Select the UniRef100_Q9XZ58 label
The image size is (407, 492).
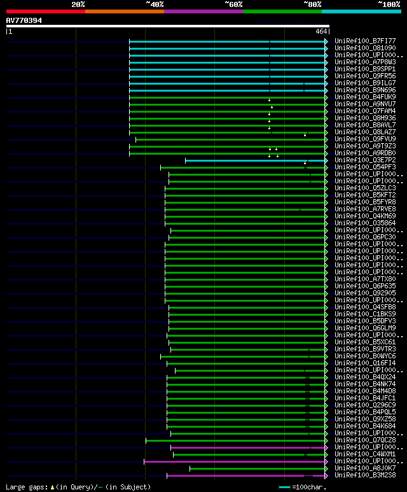click(365, 419)
